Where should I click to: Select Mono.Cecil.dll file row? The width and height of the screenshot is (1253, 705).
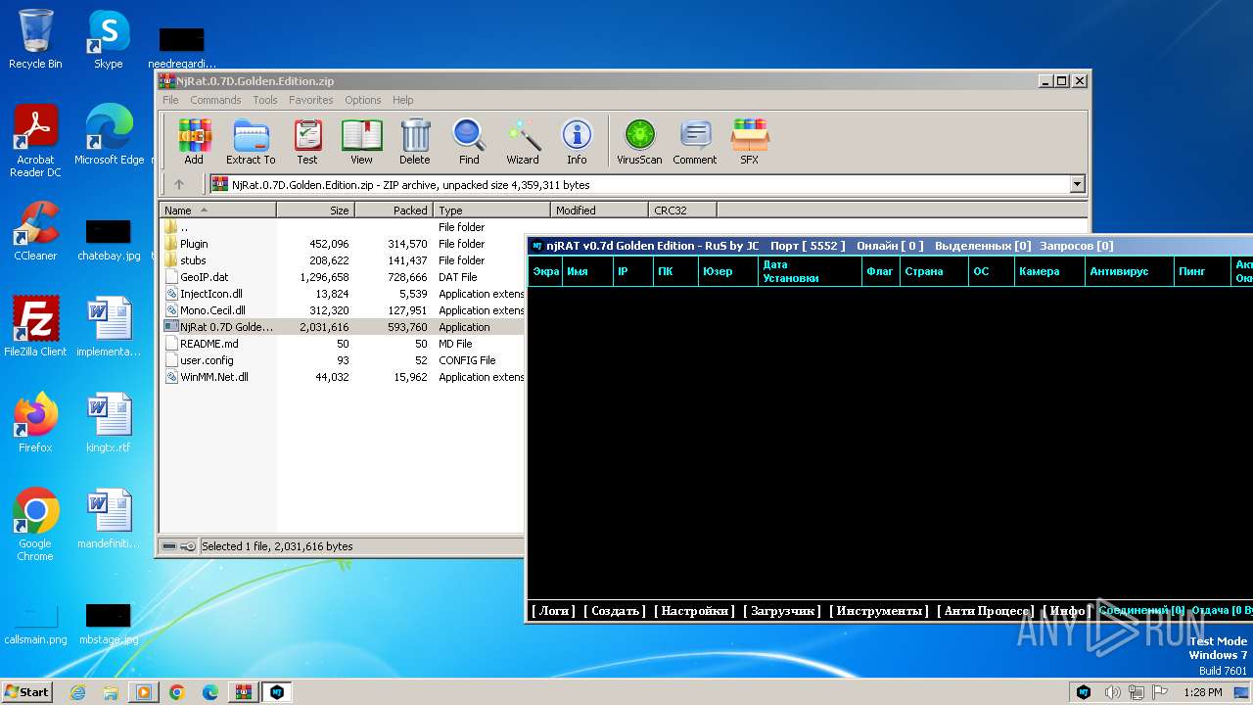click(x=343, y=310)
